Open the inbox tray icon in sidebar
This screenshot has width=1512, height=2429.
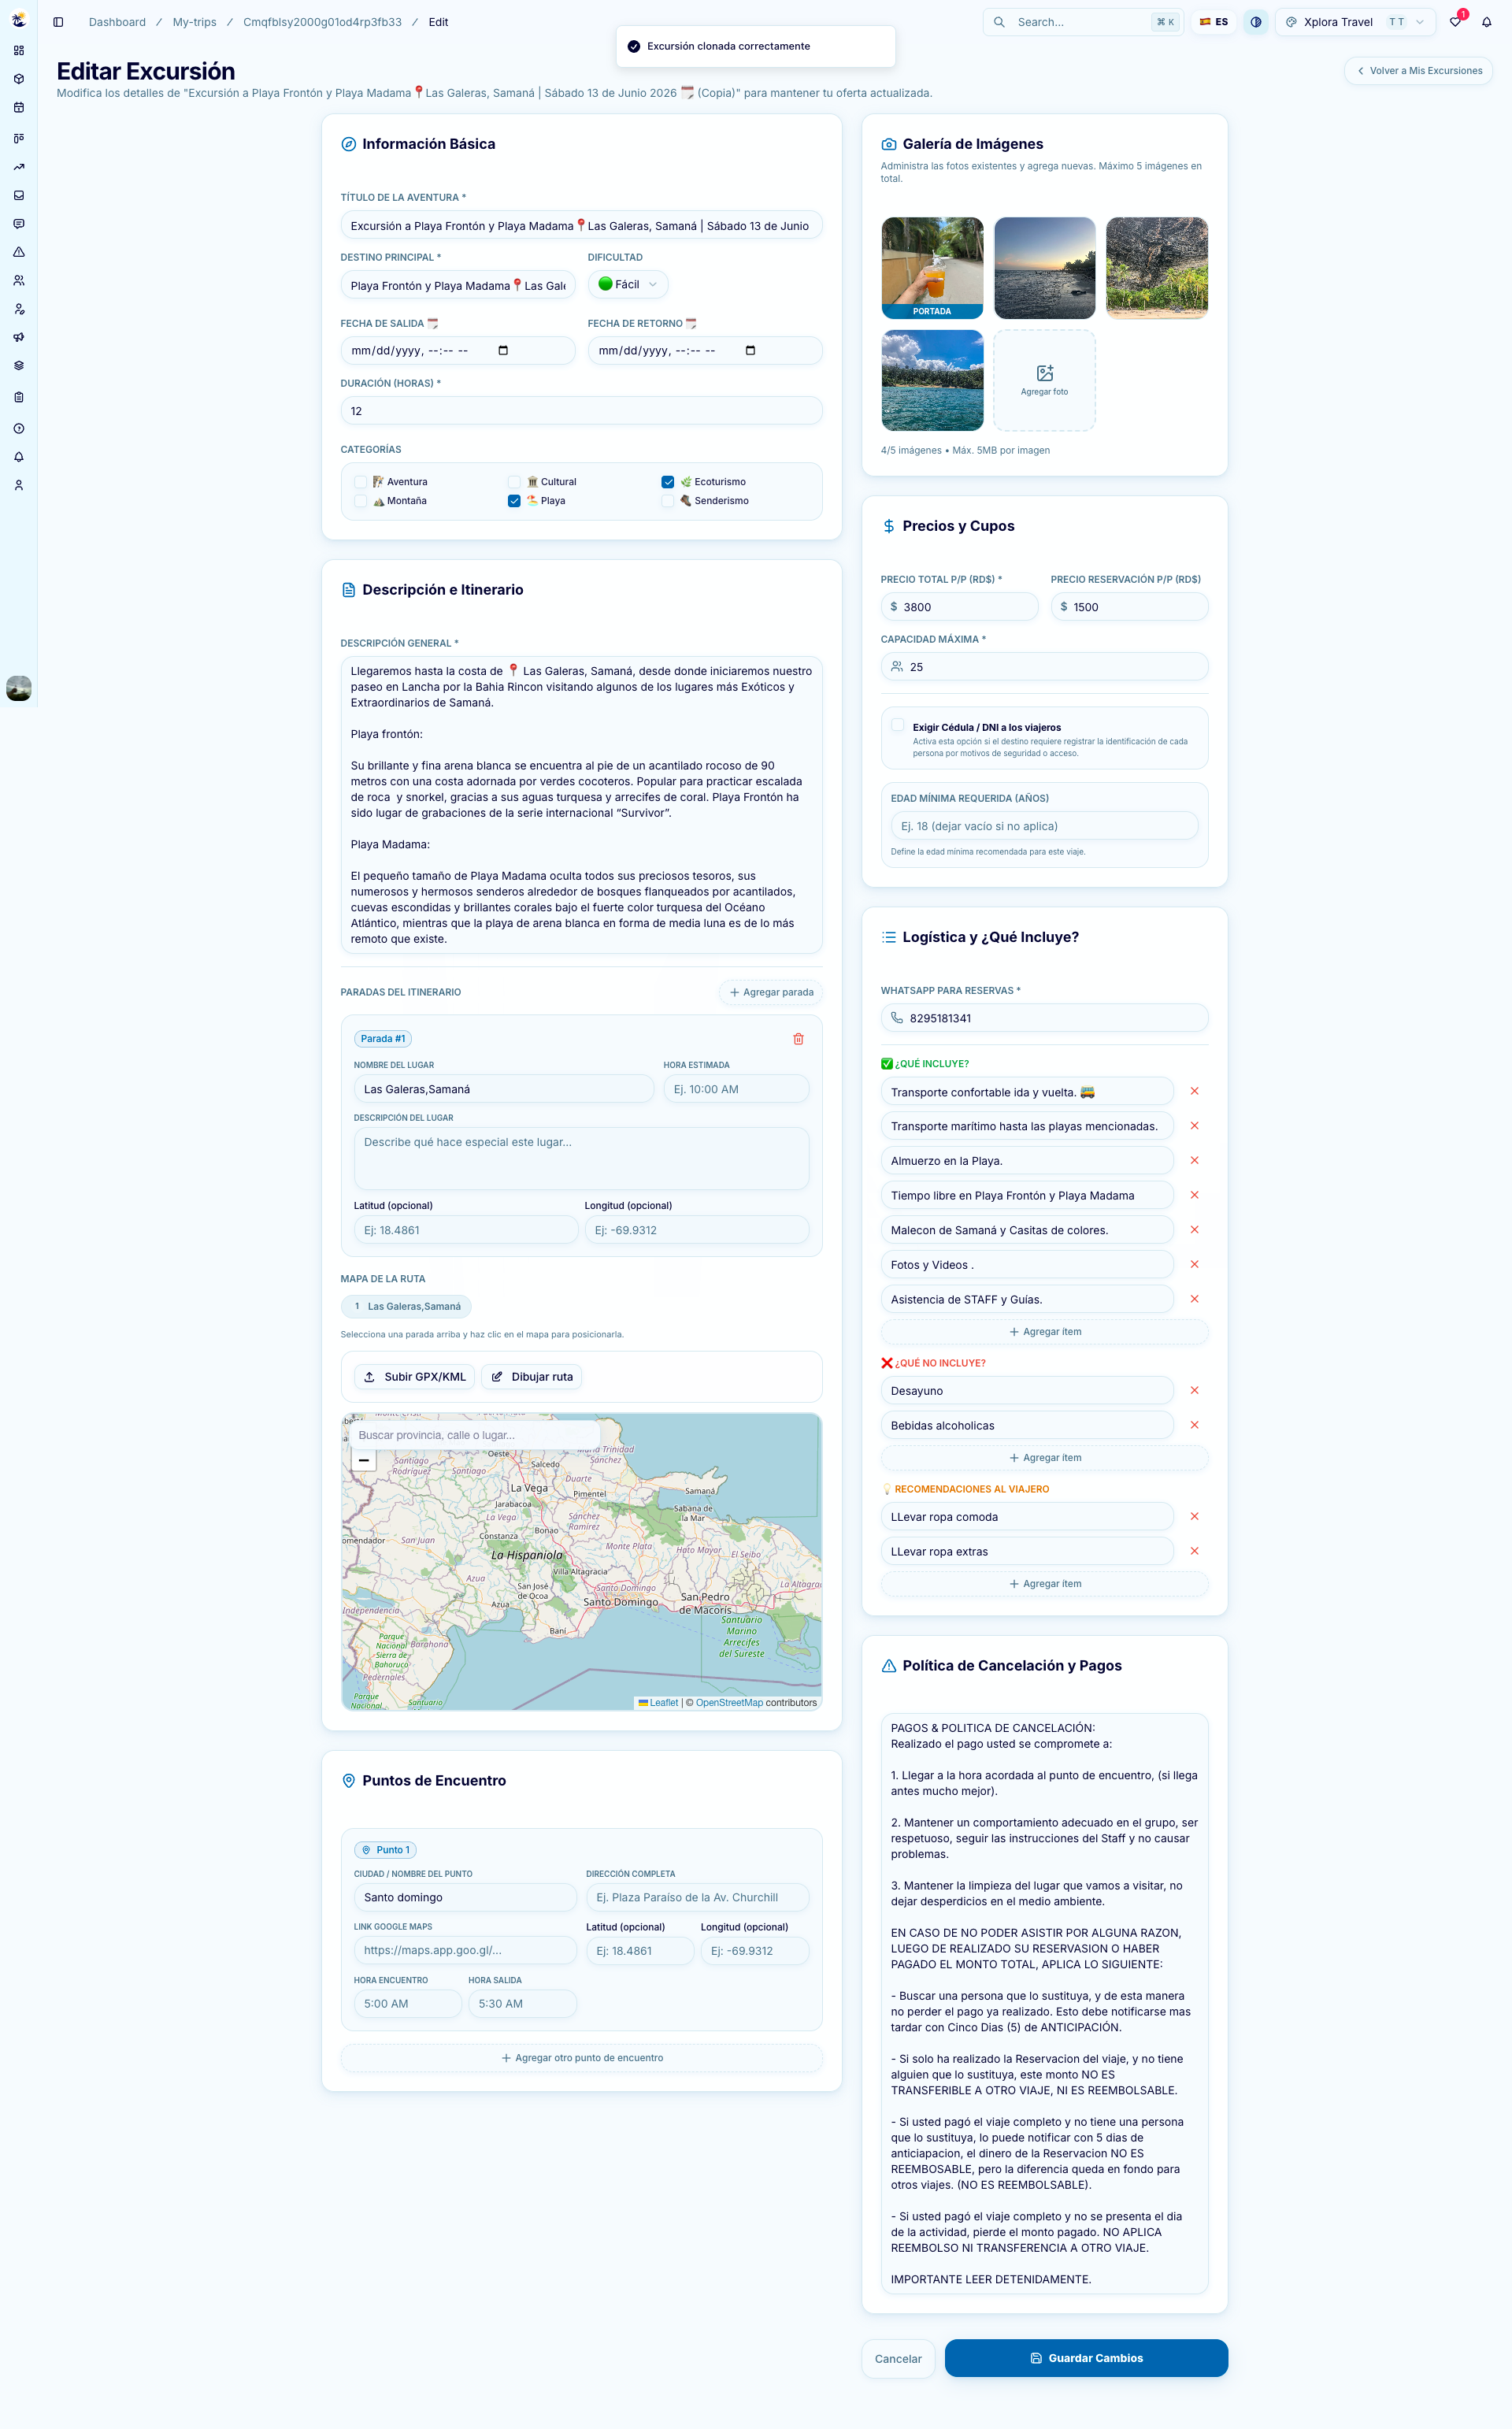[x=19, y=195]
